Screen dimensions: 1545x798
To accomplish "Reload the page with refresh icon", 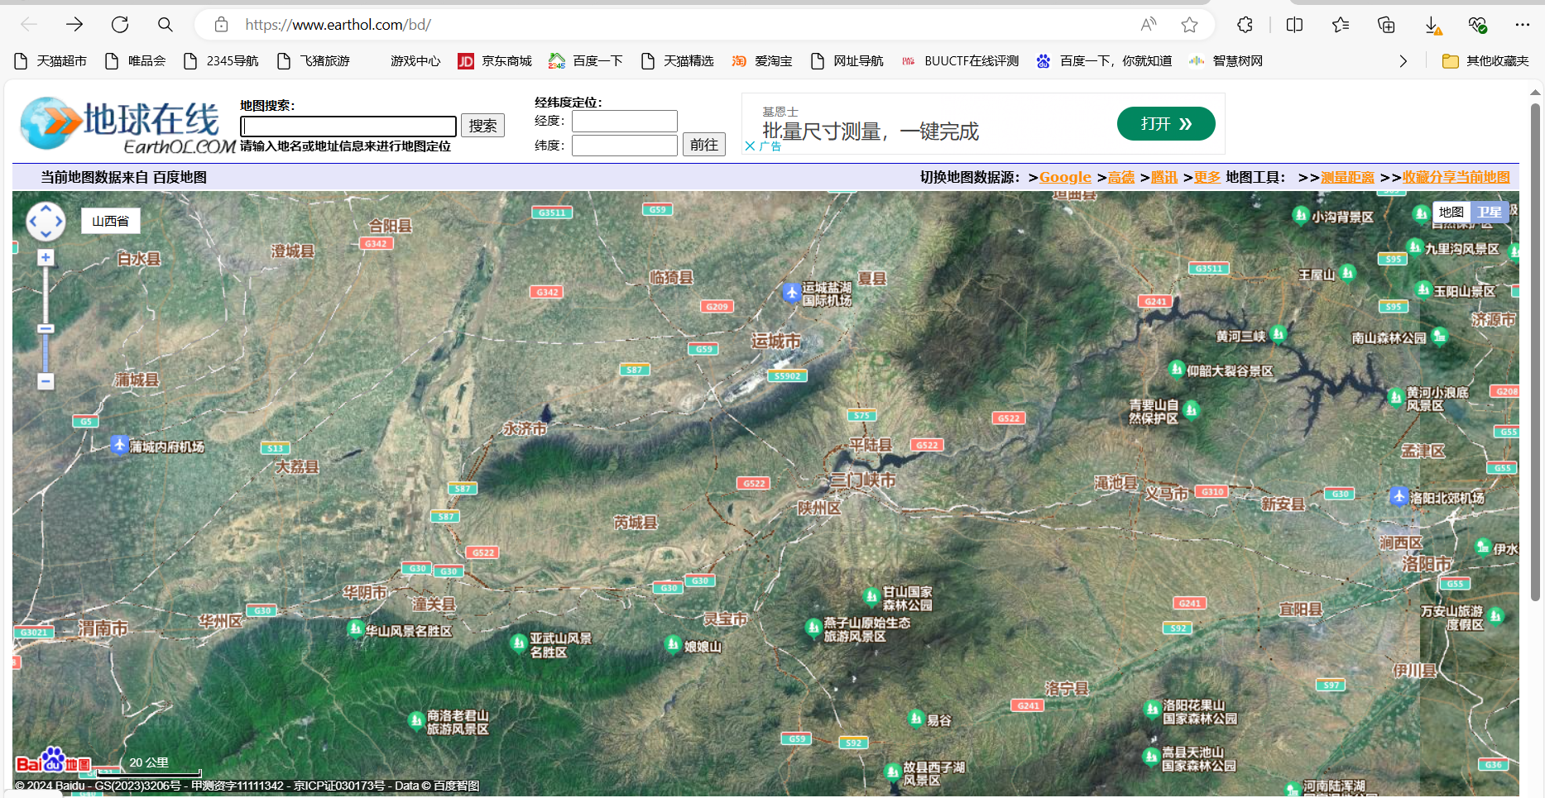I will [120, 25].
